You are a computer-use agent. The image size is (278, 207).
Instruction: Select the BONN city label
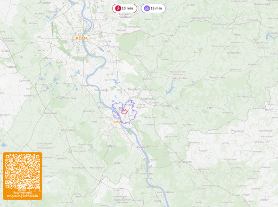pos(118,122)
